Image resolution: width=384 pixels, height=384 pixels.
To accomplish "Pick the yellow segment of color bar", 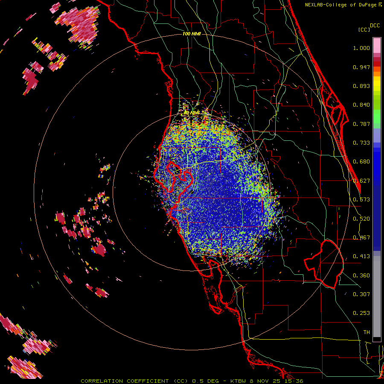I will [377, 84].
